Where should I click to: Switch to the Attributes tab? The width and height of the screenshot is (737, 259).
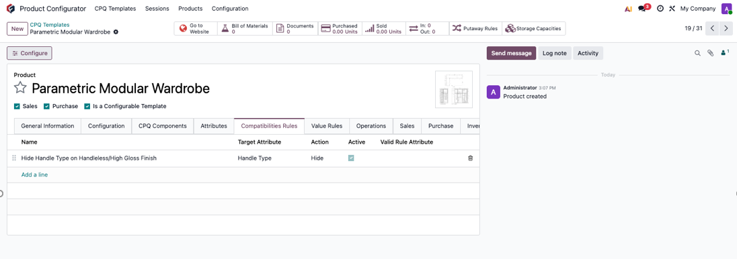(x=214, y=125)
